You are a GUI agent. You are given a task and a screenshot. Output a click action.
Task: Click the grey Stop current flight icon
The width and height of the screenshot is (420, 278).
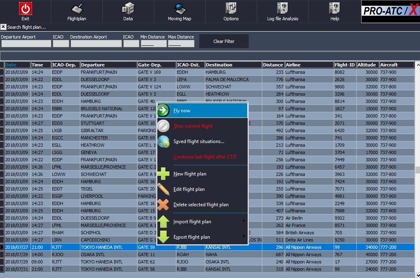click(x=163, y=126)
